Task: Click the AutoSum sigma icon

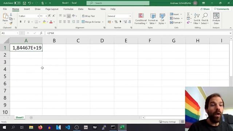Action: click(x=188, y=14)
